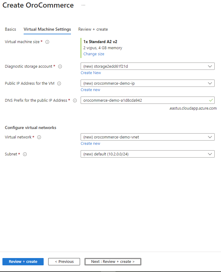Open the Subnet dropdown
The width and height of the screenshot is (221, 272).
point(147,154)
